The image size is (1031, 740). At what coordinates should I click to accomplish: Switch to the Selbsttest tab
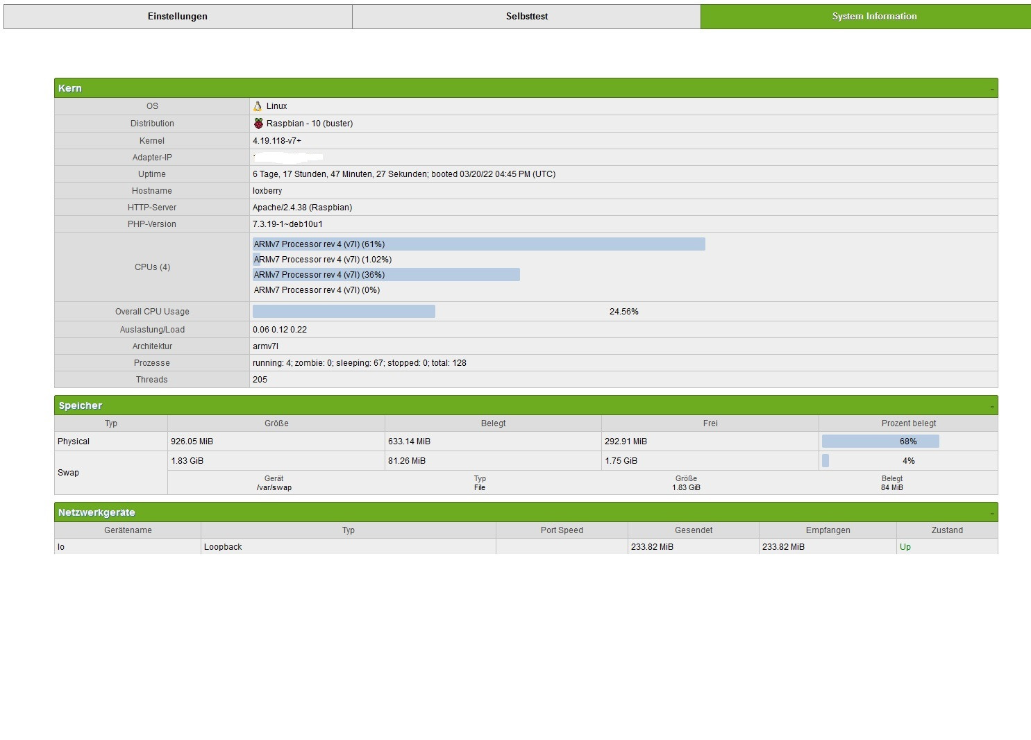[526, 17]
